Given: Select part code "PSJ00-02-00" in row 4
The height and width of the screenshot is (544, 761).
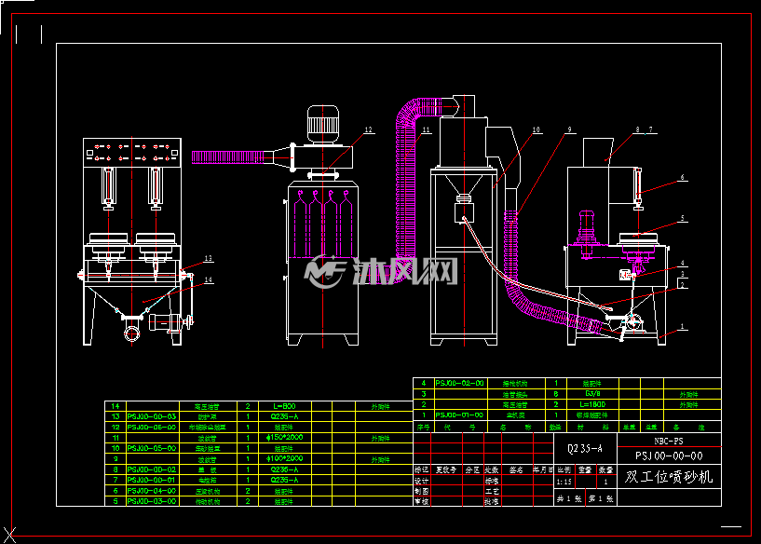Looking at the screenshot, I should coord(459,383).
